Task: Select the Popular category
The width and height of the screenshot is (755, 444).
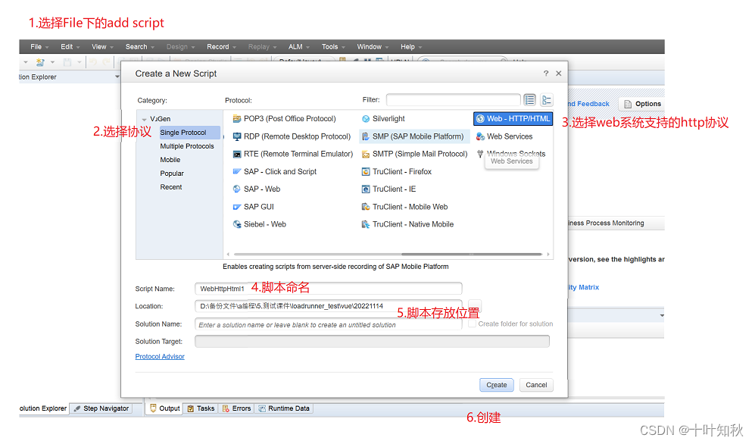Action: pos(172,174)
